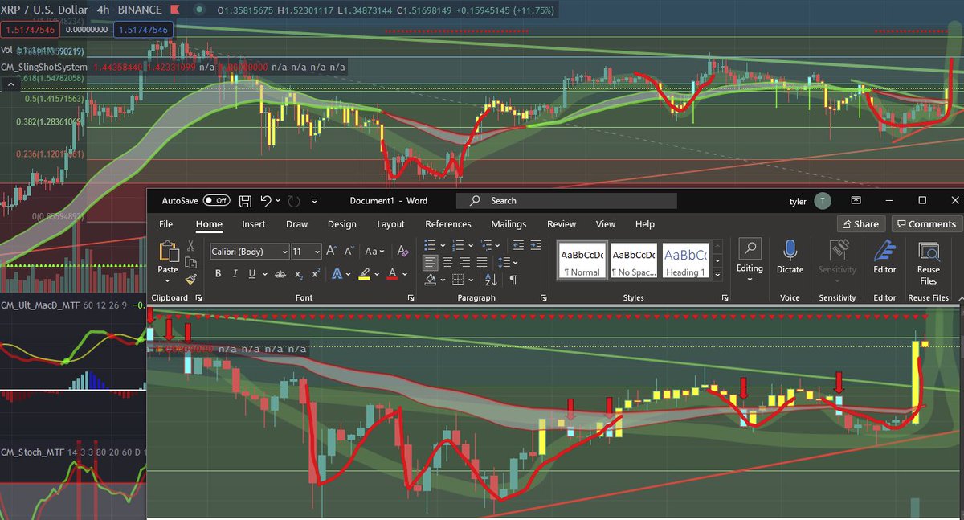The width and height of the screenshot is (964, 520).
Task: Toggle Strikethrough formatting
Action: coord(280,274)
